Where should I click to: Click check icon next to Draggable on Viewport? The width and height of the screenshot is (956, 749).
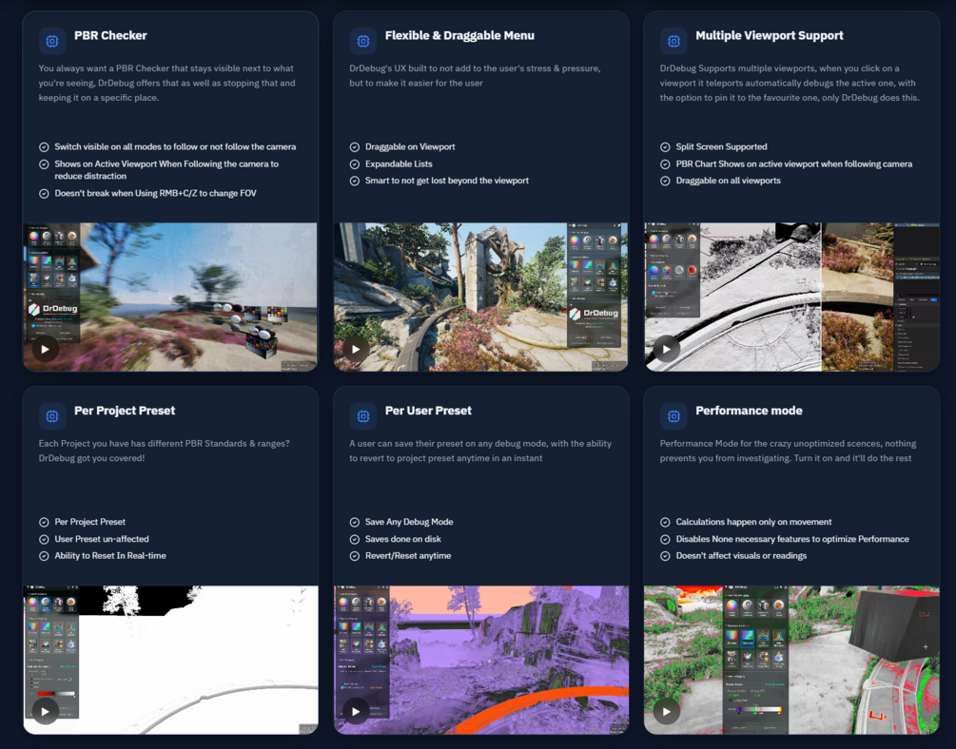tap(354, 147)
